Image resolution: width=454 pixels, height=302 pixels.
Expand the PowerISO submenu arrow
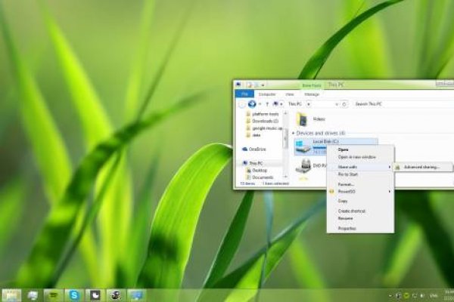[x=390, y=192]
